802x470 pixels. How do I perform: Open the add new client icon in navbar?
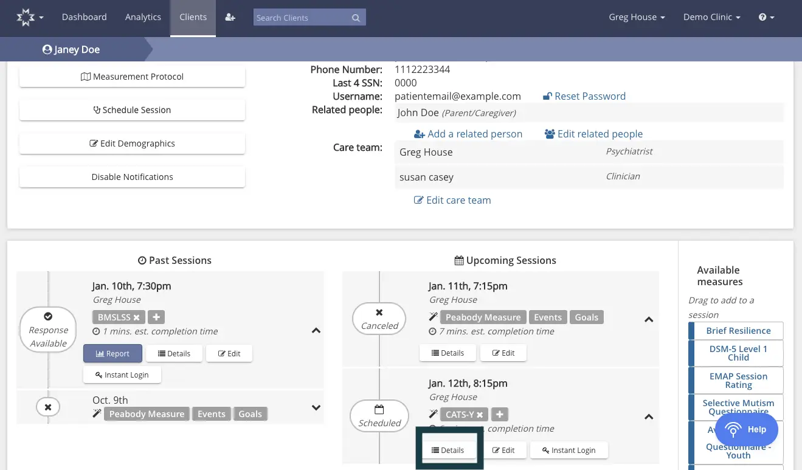click(230, 17)
